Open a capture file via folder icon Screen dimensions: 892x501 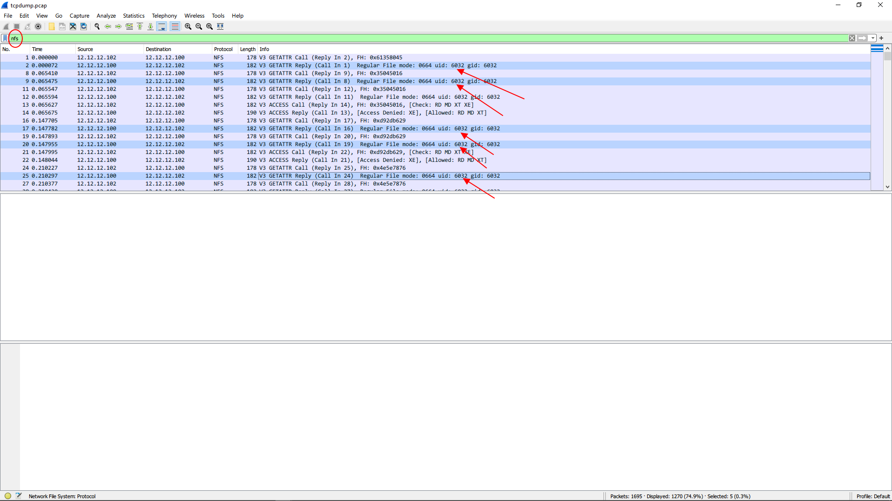point(52,26)
